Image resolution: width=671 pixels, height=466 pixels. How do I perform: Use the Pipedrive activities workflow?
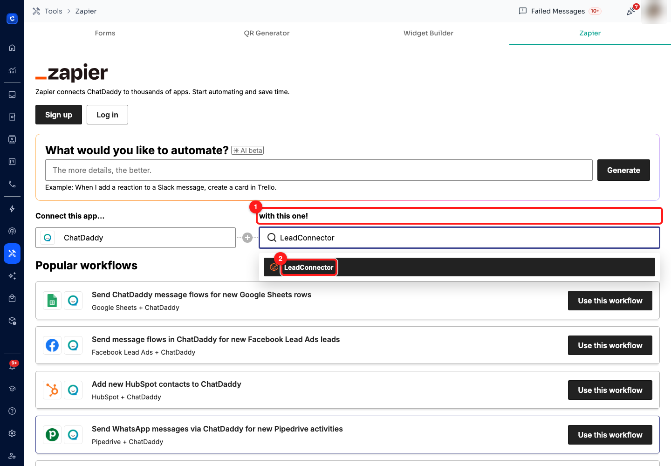(x=610, y=435)
